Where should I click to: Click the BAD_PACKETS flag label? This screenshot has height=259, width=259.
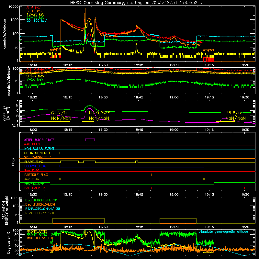(35, 188)
